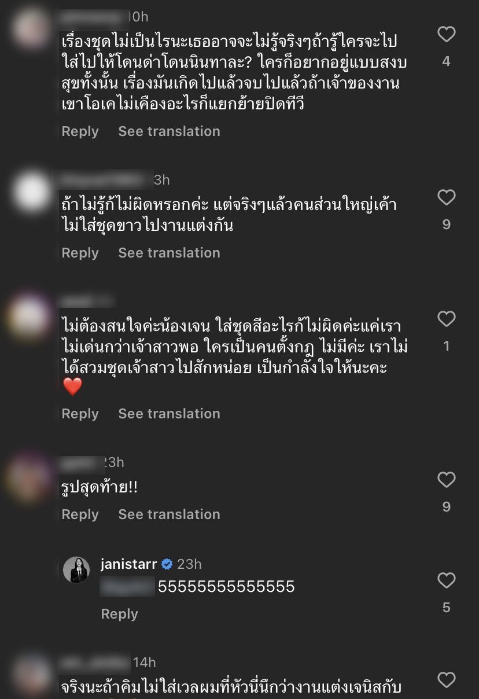This screenshot has width=479, height=699.
Task: See translation of รูปสุดท้าย!! comment
Action: 169,514
